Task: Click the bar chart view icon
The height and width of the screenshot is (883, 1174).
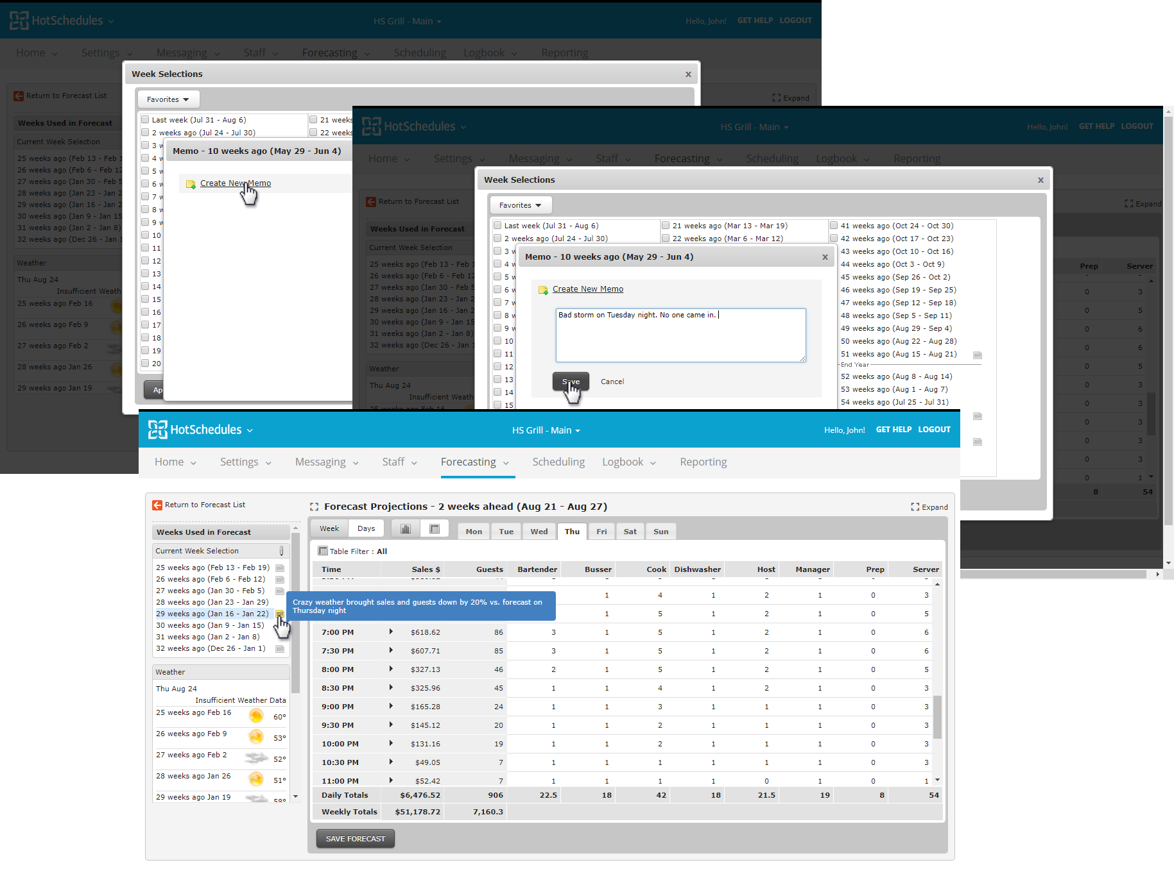Action: coord(406,529)
